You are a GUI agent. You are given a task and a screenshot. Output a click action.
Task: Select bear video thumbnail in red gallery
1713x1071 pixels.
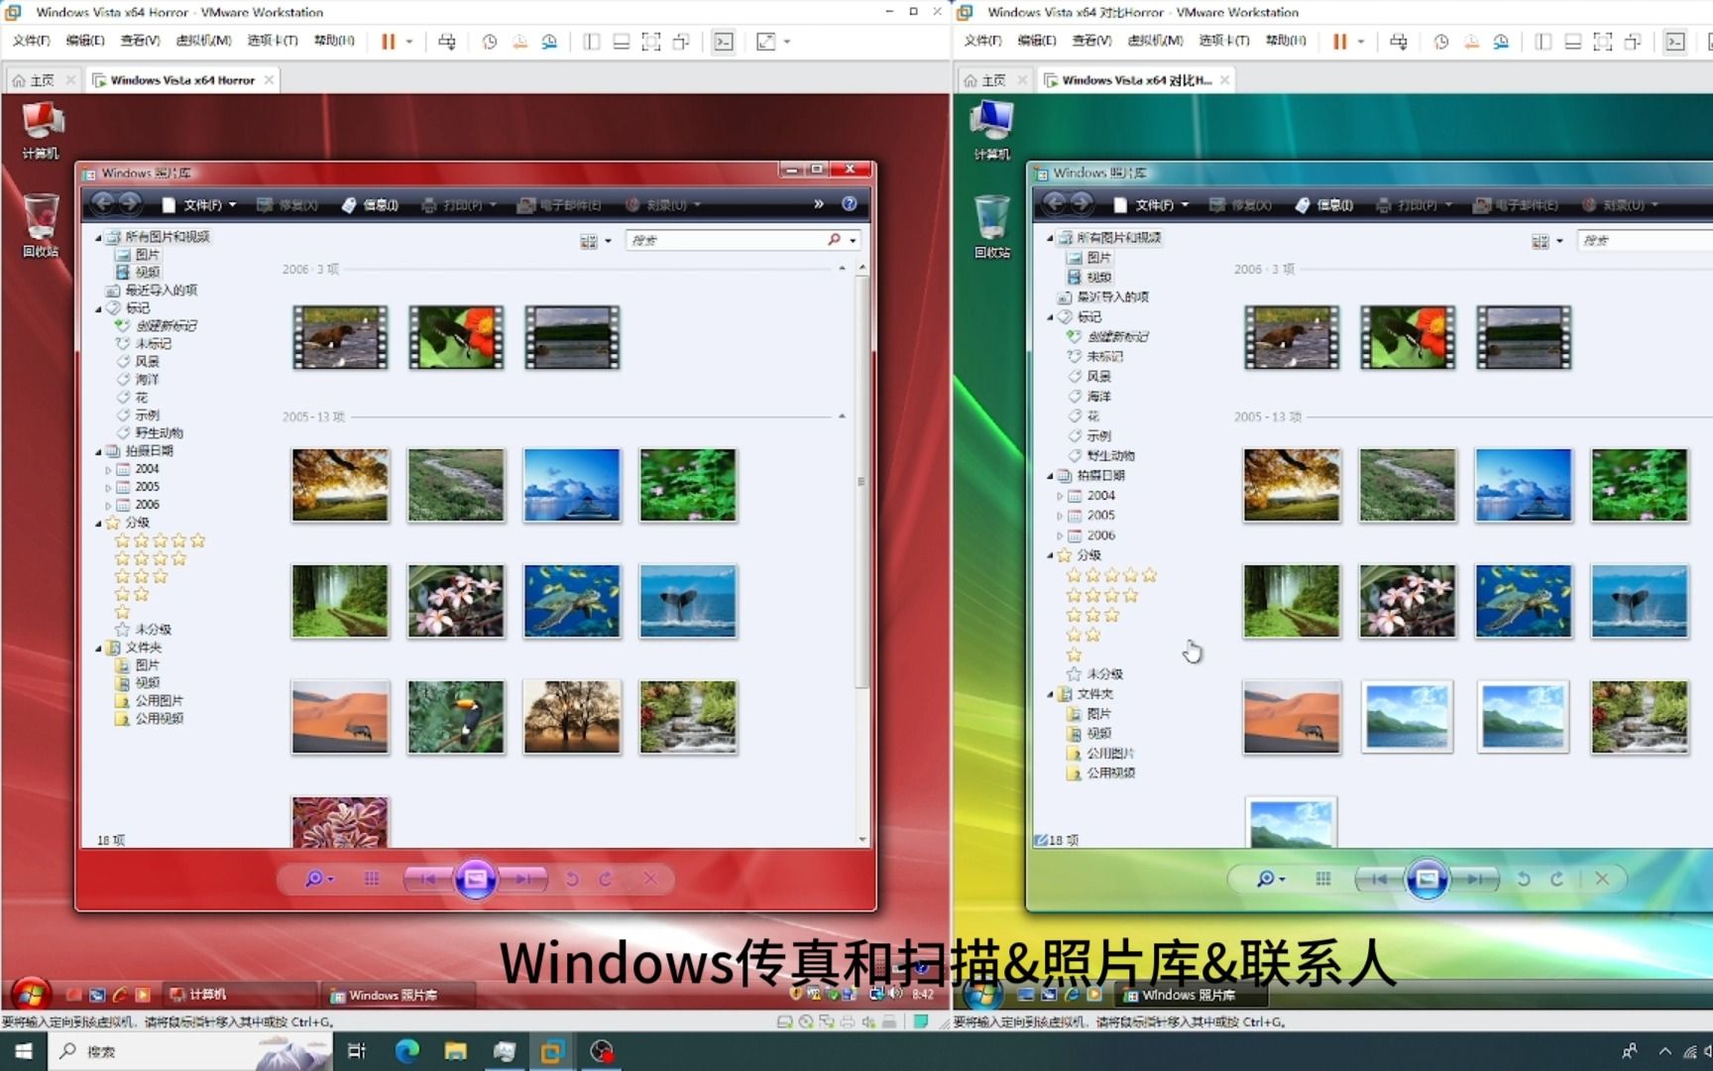point(340,337)
